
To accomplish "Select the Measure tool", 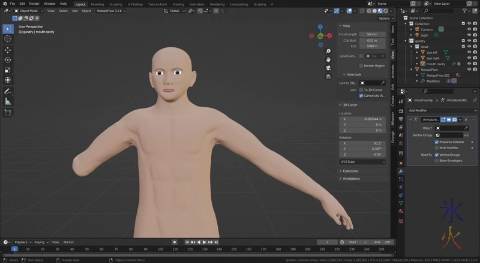I will pyautogui.click(x=8, y=101).
